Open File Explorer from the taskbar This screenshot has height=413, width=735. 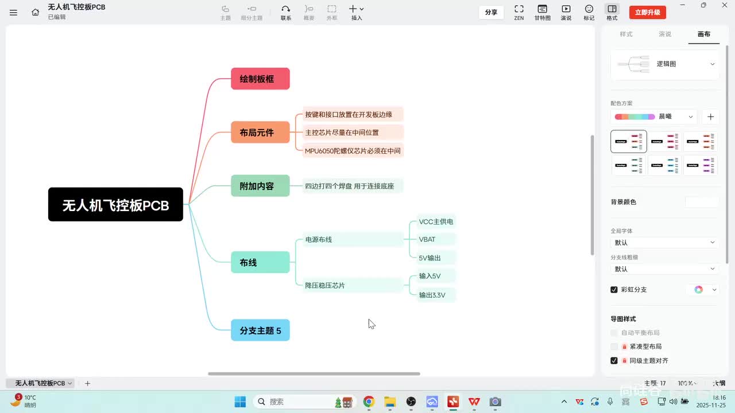[390, 402]
